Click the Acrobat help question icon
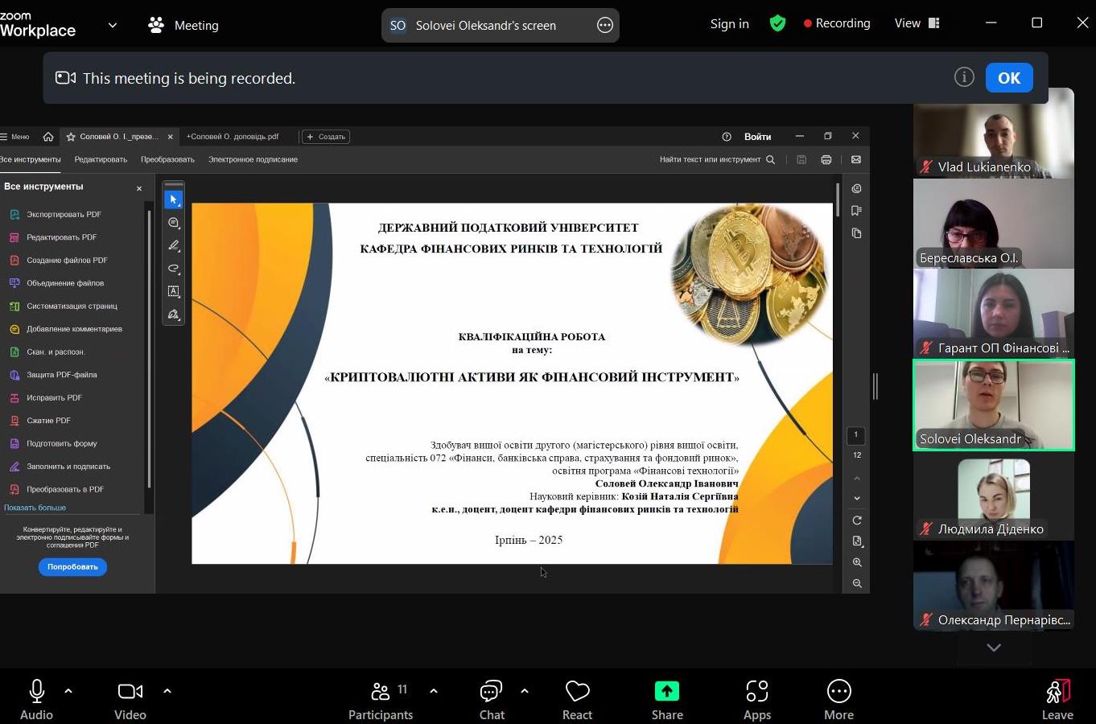Viewport: 1096px width, 724px height. pos(727,137)
